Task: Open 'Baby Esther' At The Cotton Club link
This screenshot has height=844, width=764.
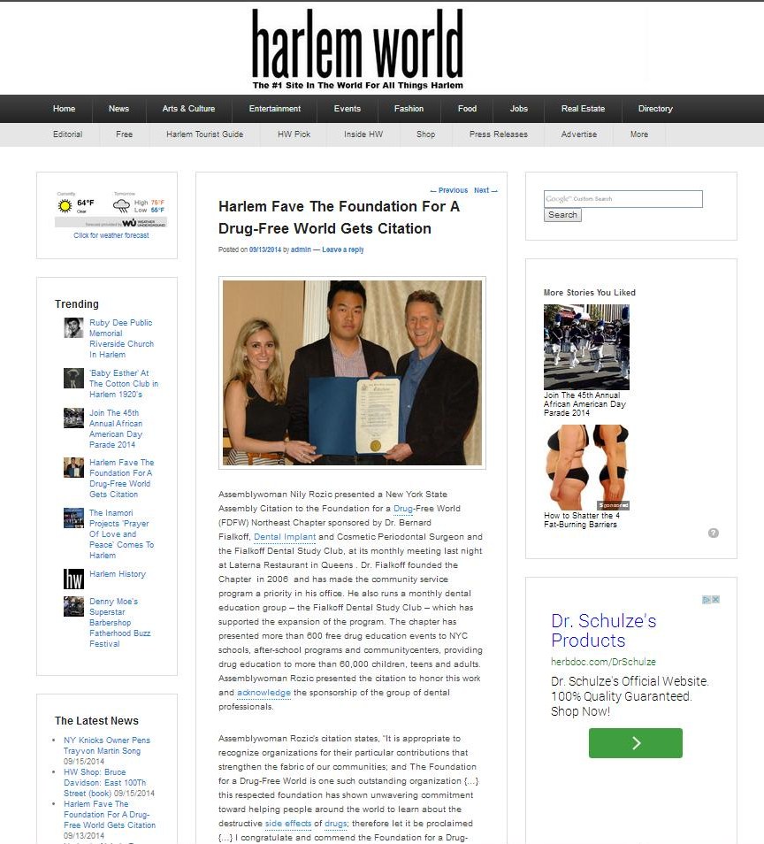Action: 124,384
